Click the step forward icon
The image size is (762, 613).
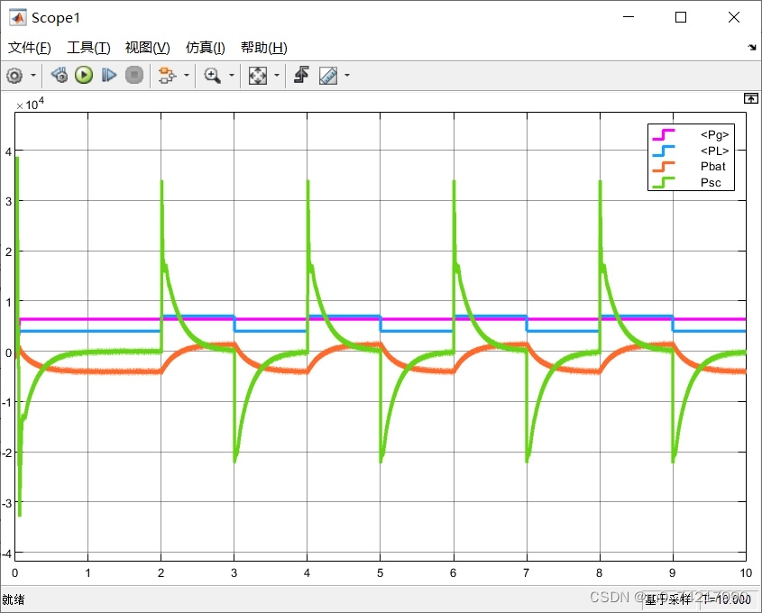pos(109,76)
